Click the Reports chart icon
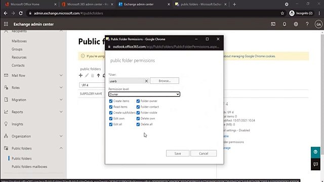The width and height of the screenshot is (324, 182). coord(6,112)
